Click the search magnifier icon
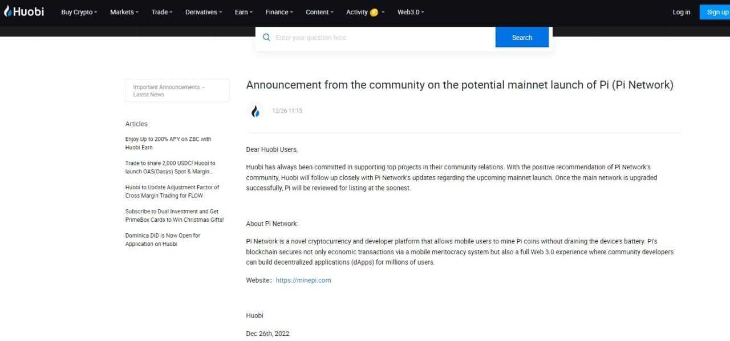The image size is (730, 341). [266, 38]
